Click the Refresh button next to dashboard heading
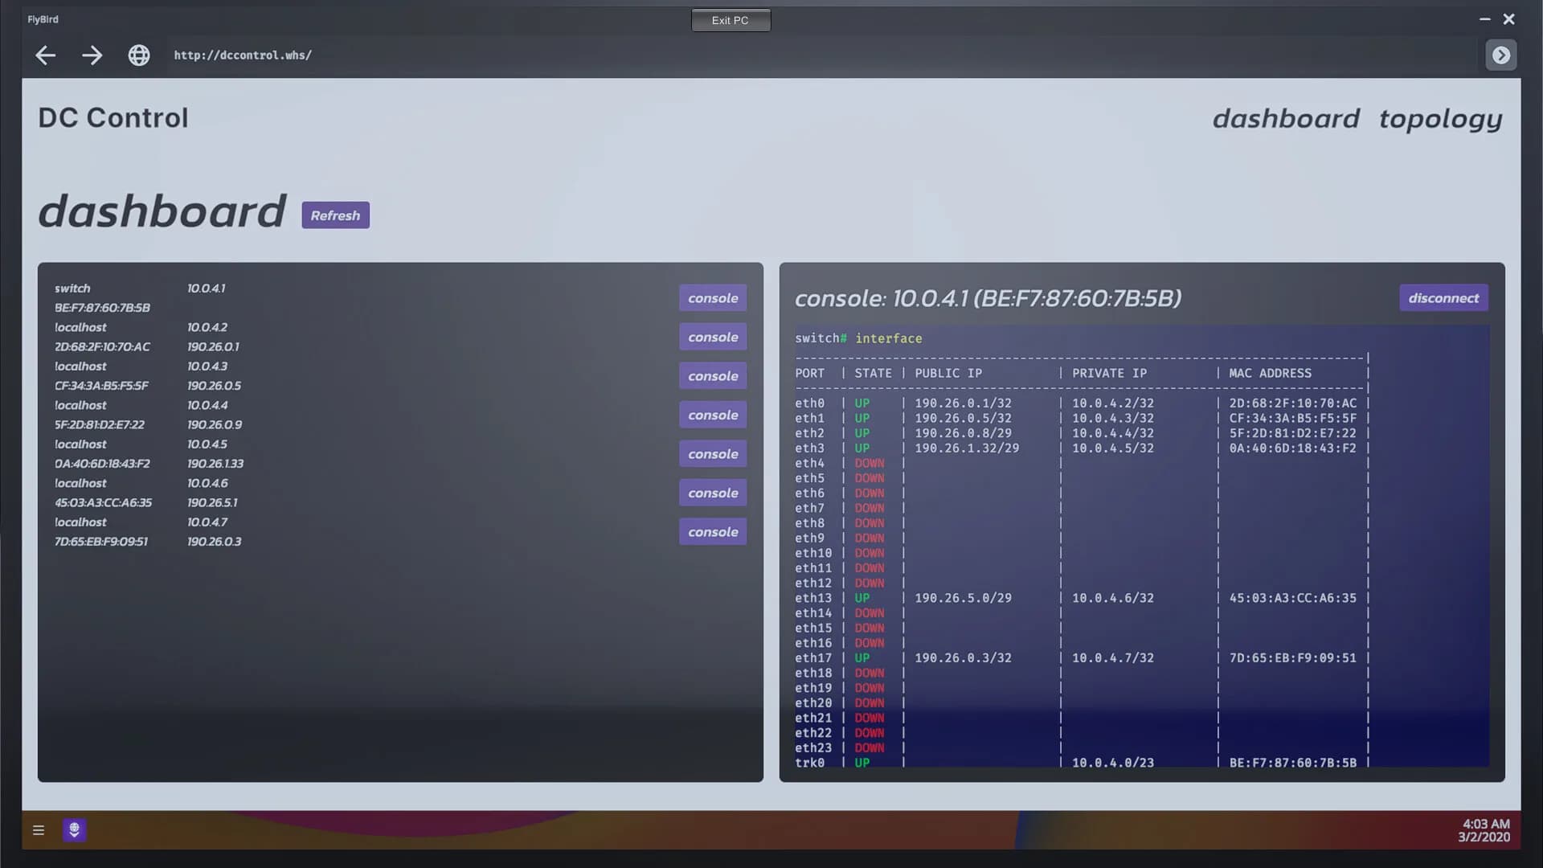 pos(335,215)
